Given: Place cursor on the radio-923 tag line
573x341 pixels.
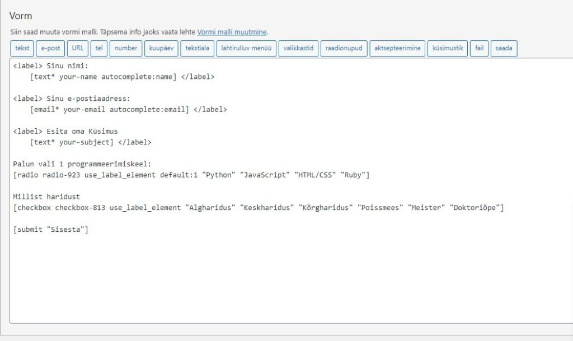Looking at the screenshot, I should pos(190,175).
